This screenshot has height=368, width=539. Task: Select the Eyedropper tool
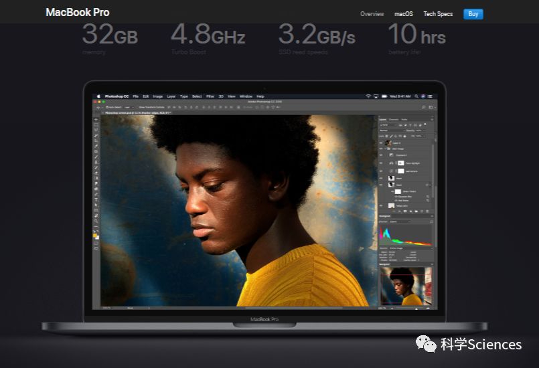pos(96,146)
